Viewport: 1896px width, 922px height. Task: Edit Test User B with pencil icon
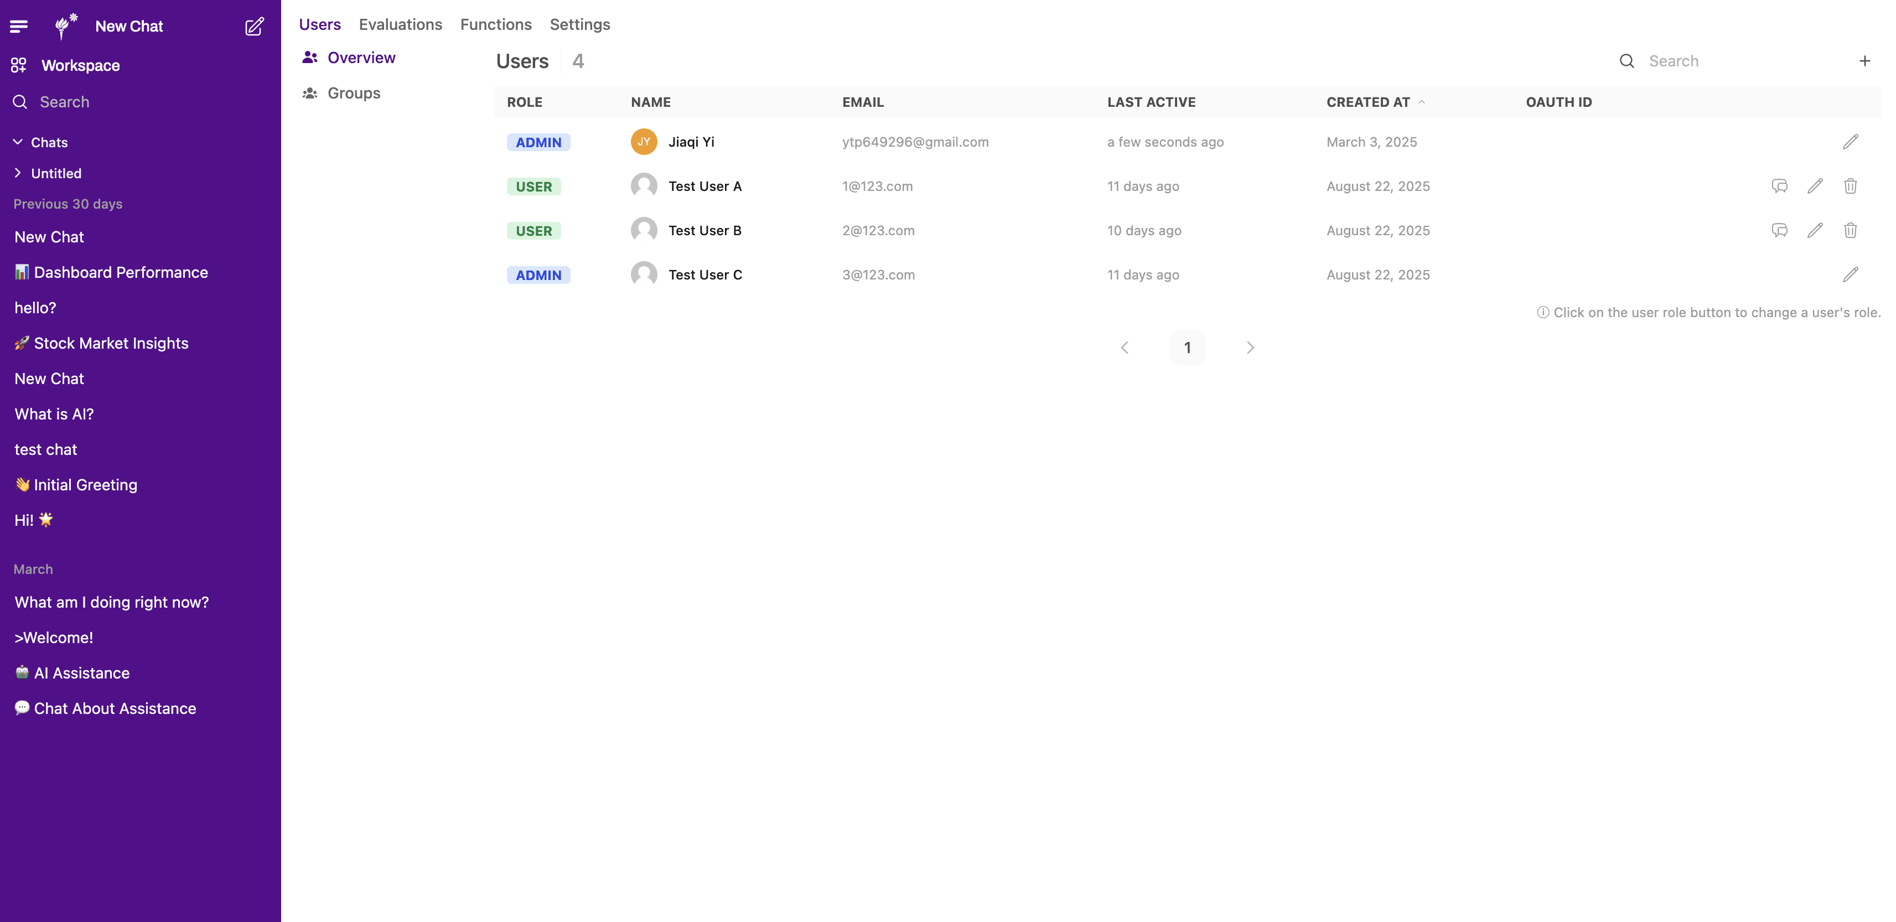(1814, 230)
